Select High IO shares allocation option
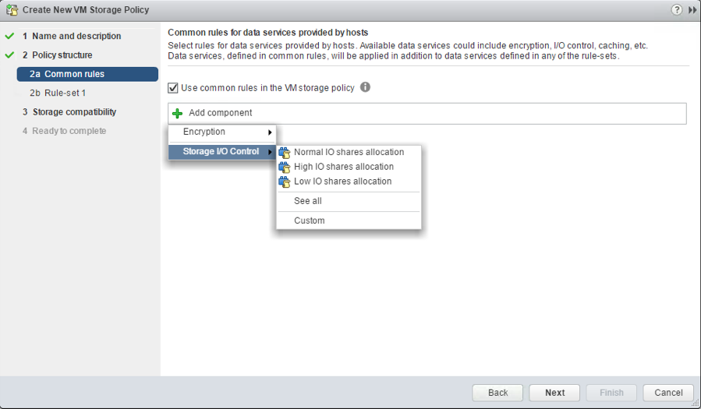701x409 pixels. (x=343, y=167)
